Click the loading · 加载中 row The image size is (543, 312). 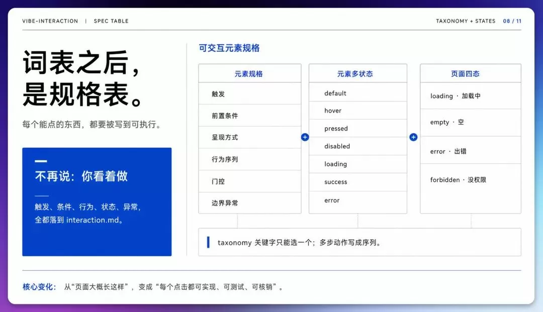(x=471, y=96)
